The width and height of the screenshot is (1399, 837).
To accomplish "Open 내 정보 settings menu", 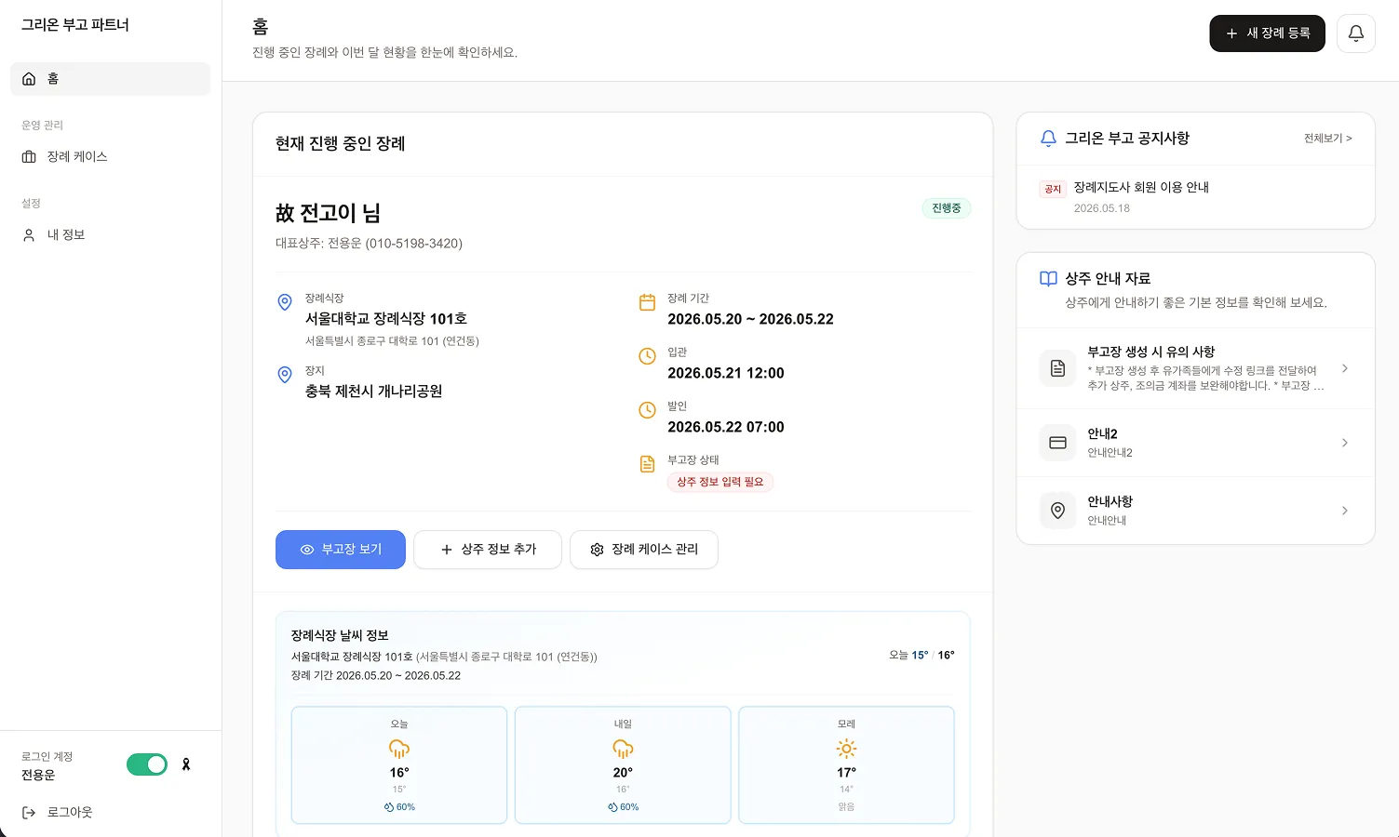I will pyautogui.click(x=110, y=235).
